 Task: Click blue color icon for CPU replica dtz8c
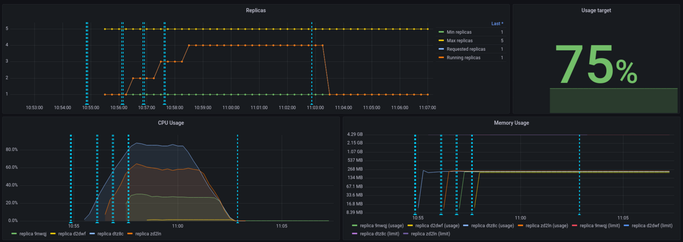92,234
